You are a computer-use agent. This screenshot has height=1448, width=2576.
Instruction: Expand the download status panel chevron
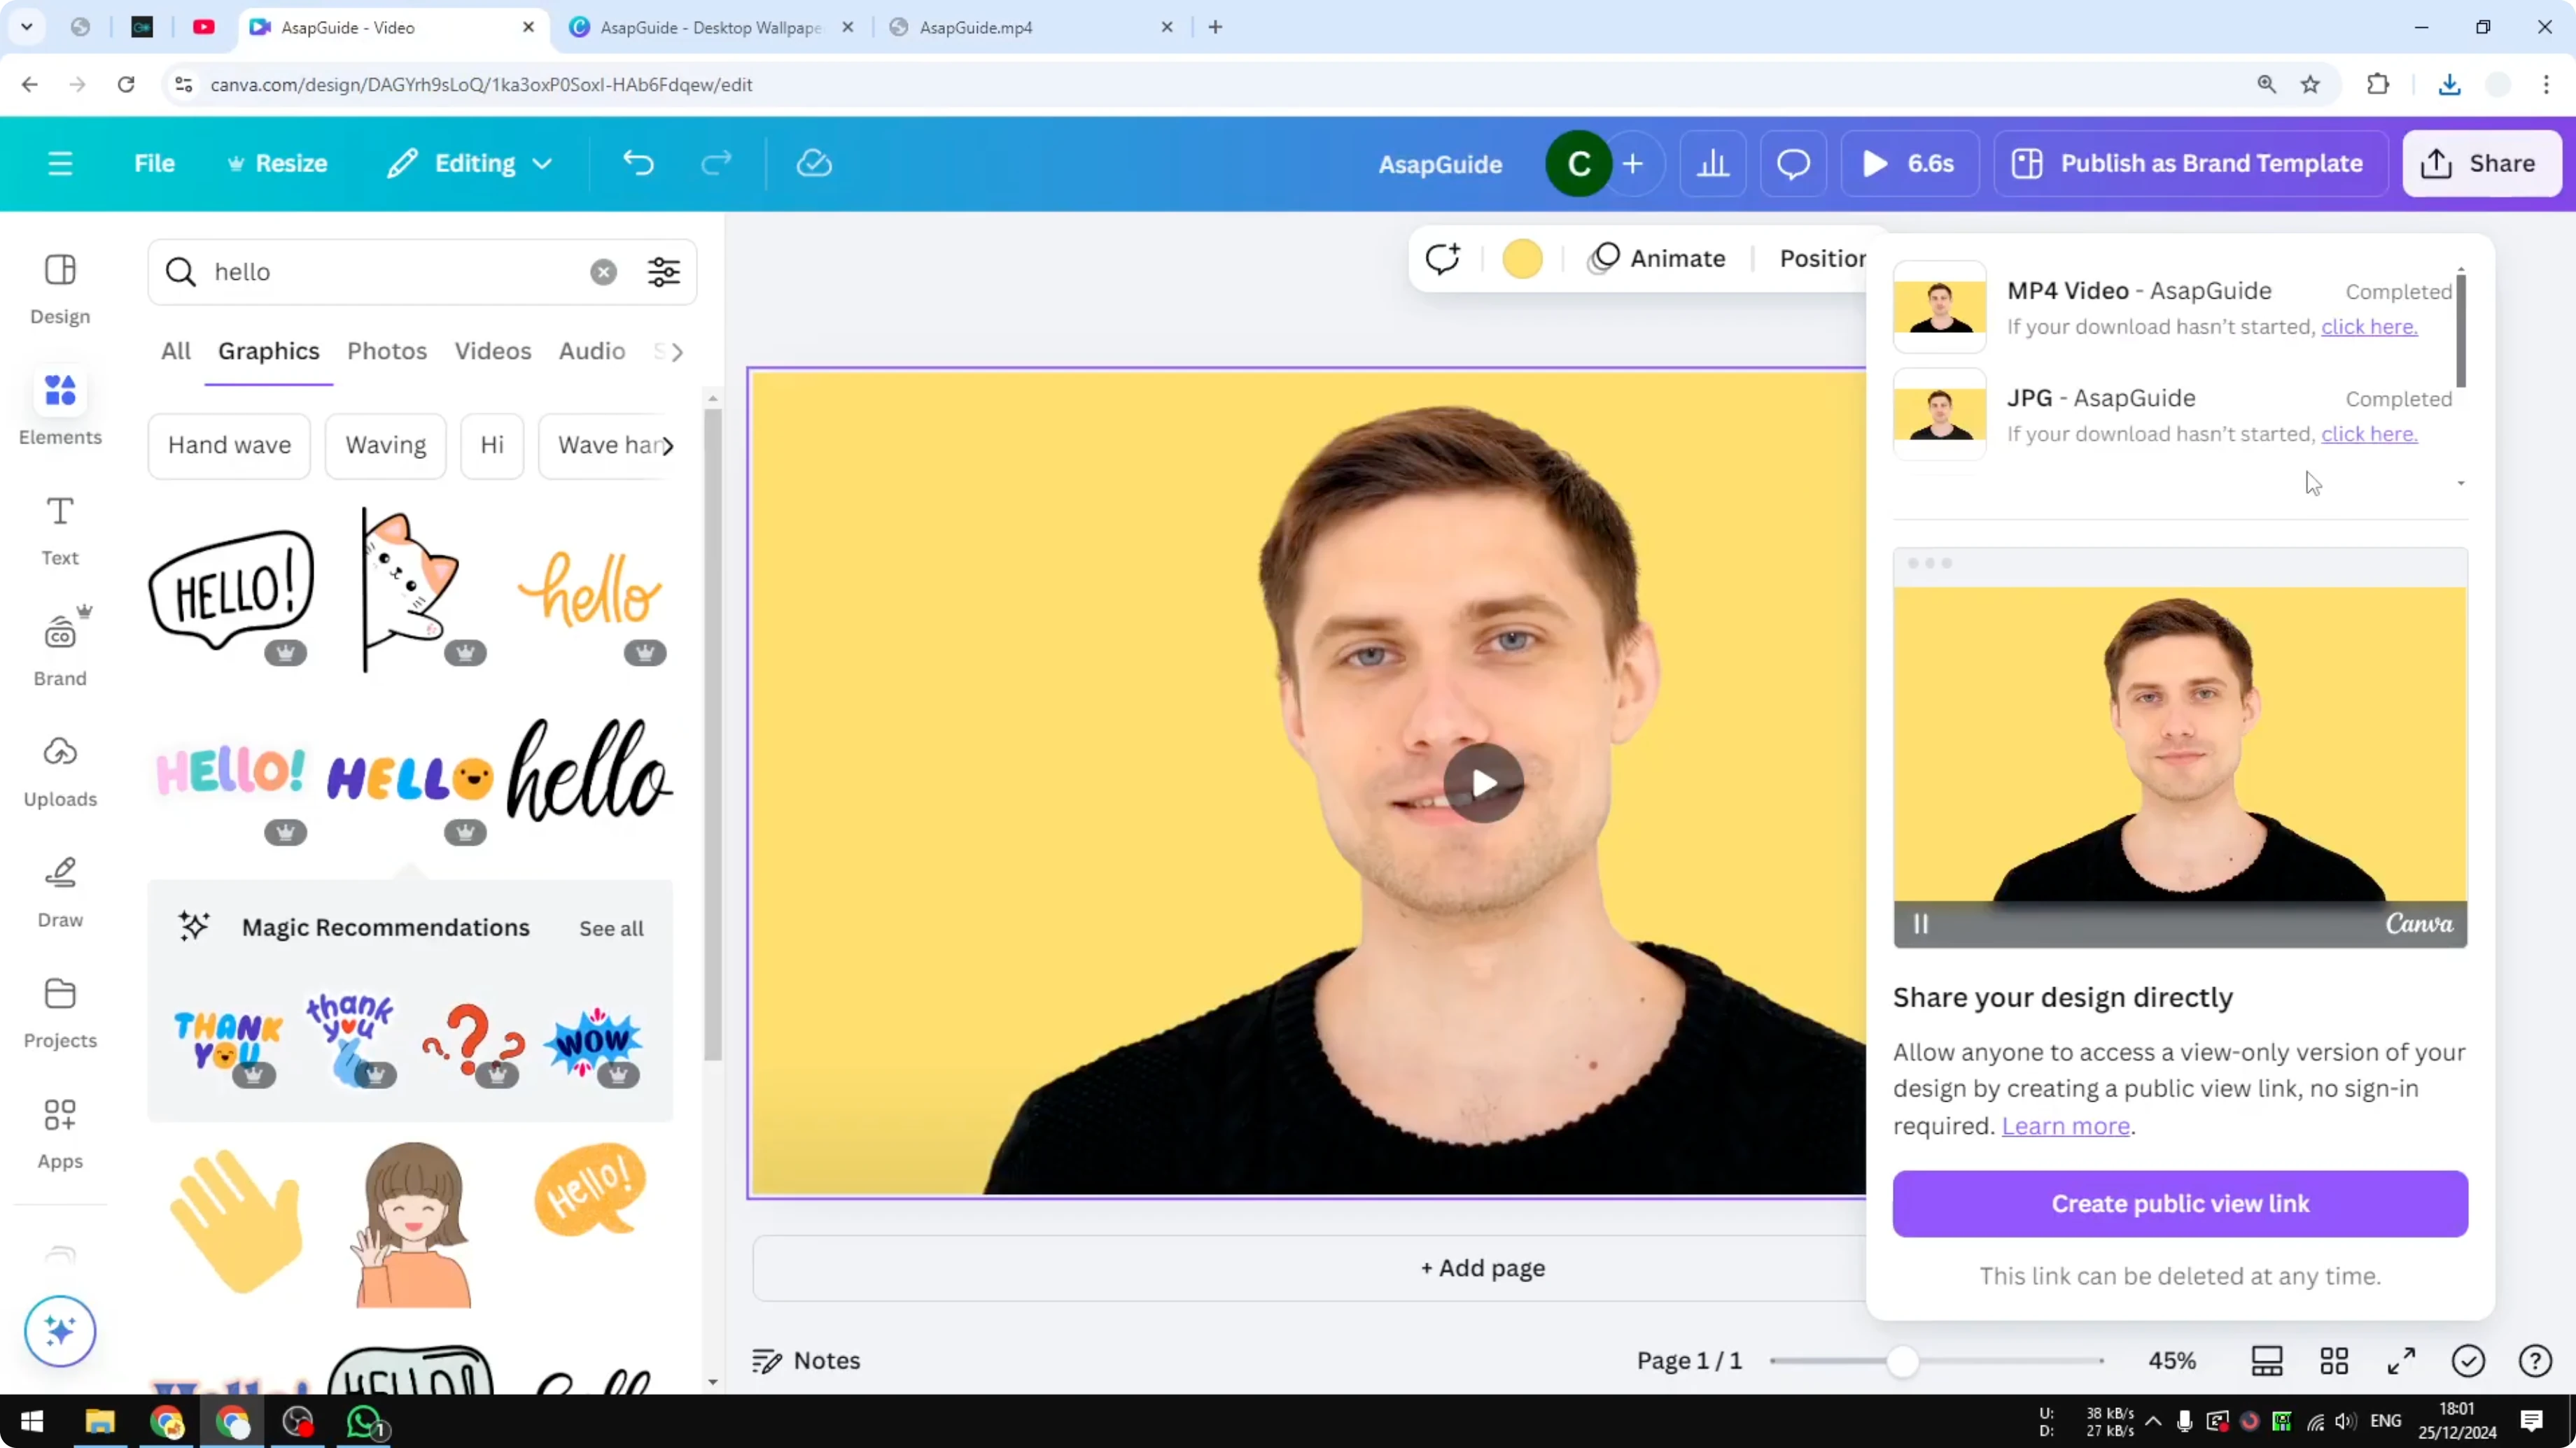2461,483
